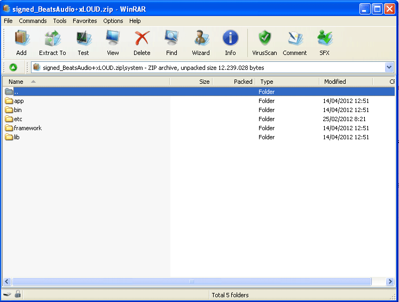The height and width of the screenshot is (302, 399).
Task: Open the Help menu
Action: (135, 21)
